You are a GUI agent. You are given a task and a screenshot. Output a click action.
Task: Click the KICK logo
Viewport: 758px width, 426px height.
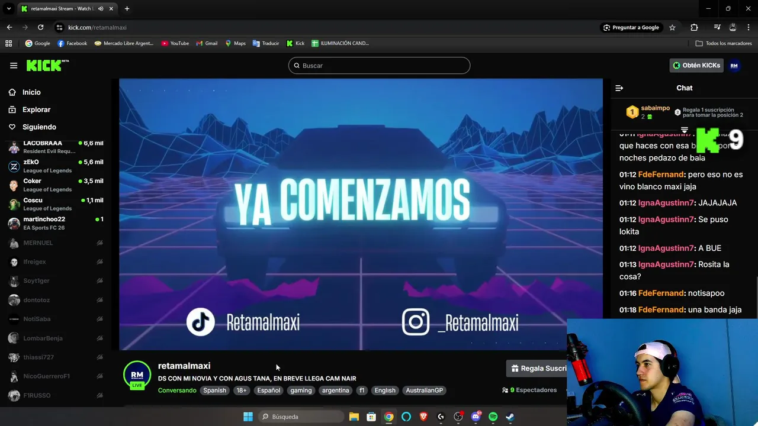coord(47,65)
